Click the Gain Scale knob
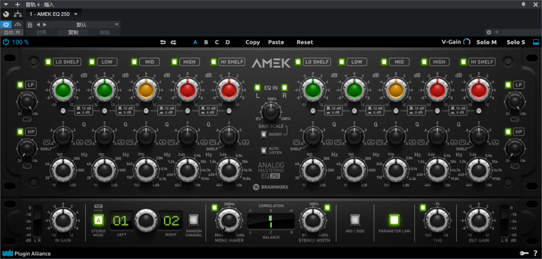Screen dimensions: 542x259 [x=270, y=111]
